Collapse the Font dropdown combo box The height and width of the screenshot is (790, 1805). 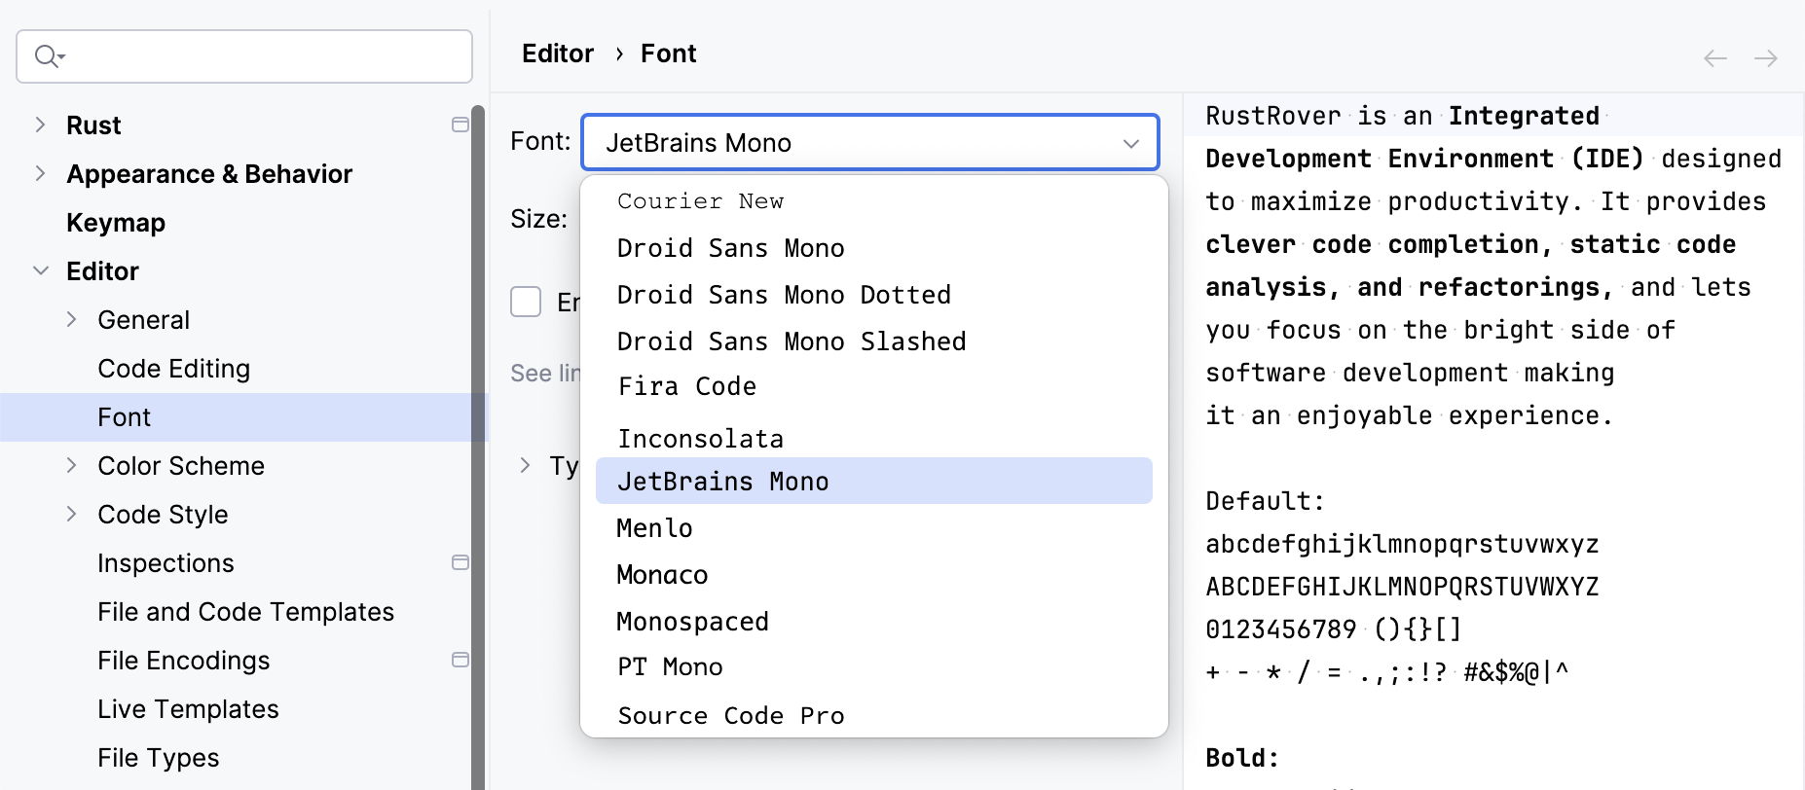coord(1130,143)
